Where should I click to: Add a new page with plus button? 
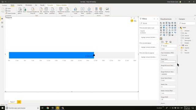19,102
